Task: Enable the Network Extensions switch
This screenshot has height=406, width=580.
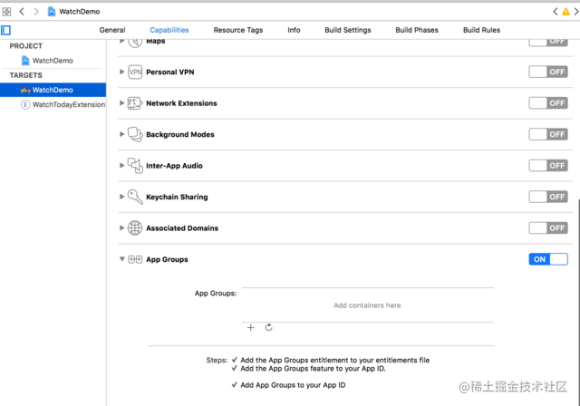Action: (x=548, y=103)
